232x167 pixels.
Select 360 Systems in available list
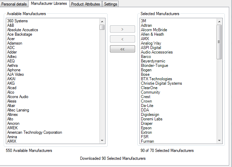click(x=18, y=21)
